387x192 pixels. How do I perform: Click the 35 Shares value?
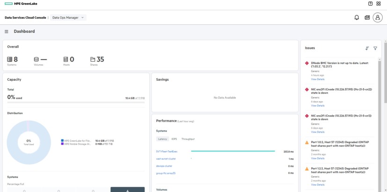pos(100,59)
